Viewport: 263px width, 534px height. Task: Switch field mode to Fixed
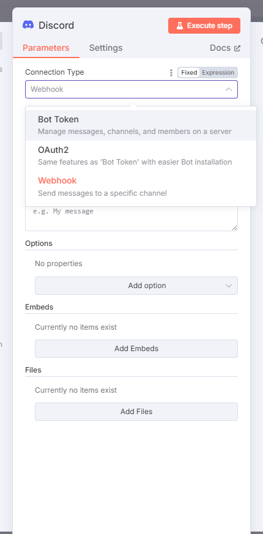189,73
